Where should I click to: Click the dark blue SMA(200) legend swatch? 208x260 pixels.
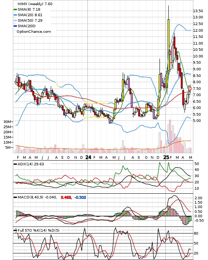pyautogui.click(x=15, y=26)
